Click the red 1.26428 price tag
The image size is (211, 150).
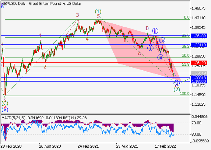click(199, 63)
